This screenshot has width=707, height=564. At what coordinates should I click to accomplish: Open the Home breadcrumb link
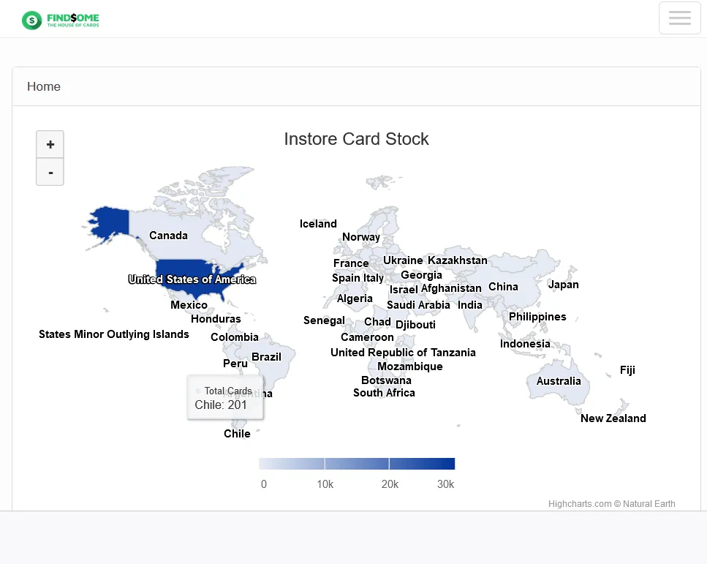click(43, 86)
